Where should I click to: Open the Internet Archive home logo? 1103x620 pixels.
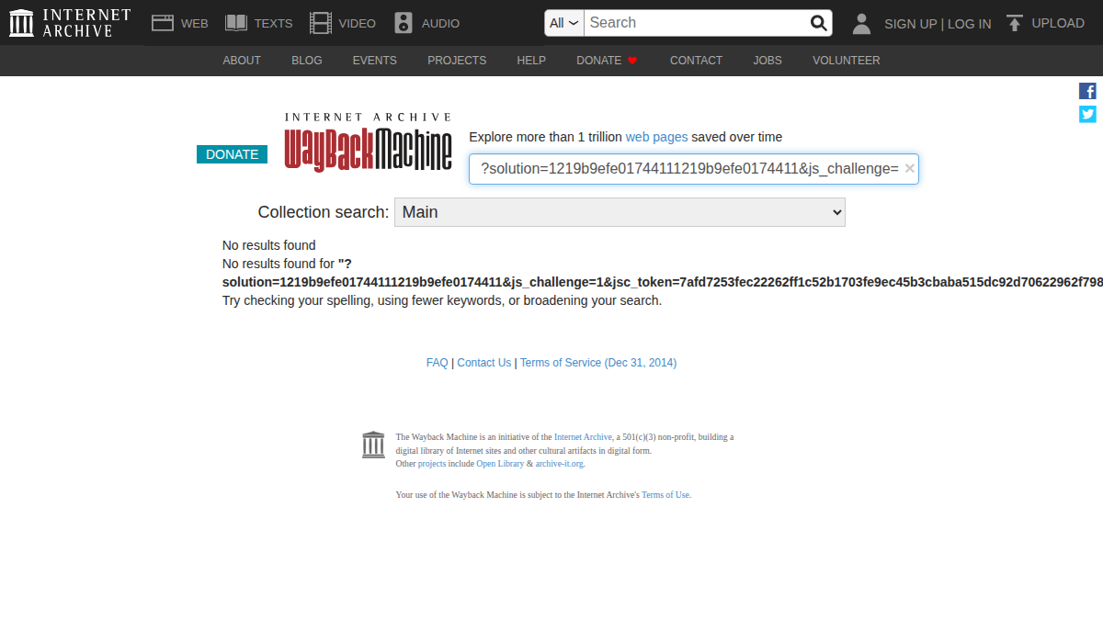point(70,23)
